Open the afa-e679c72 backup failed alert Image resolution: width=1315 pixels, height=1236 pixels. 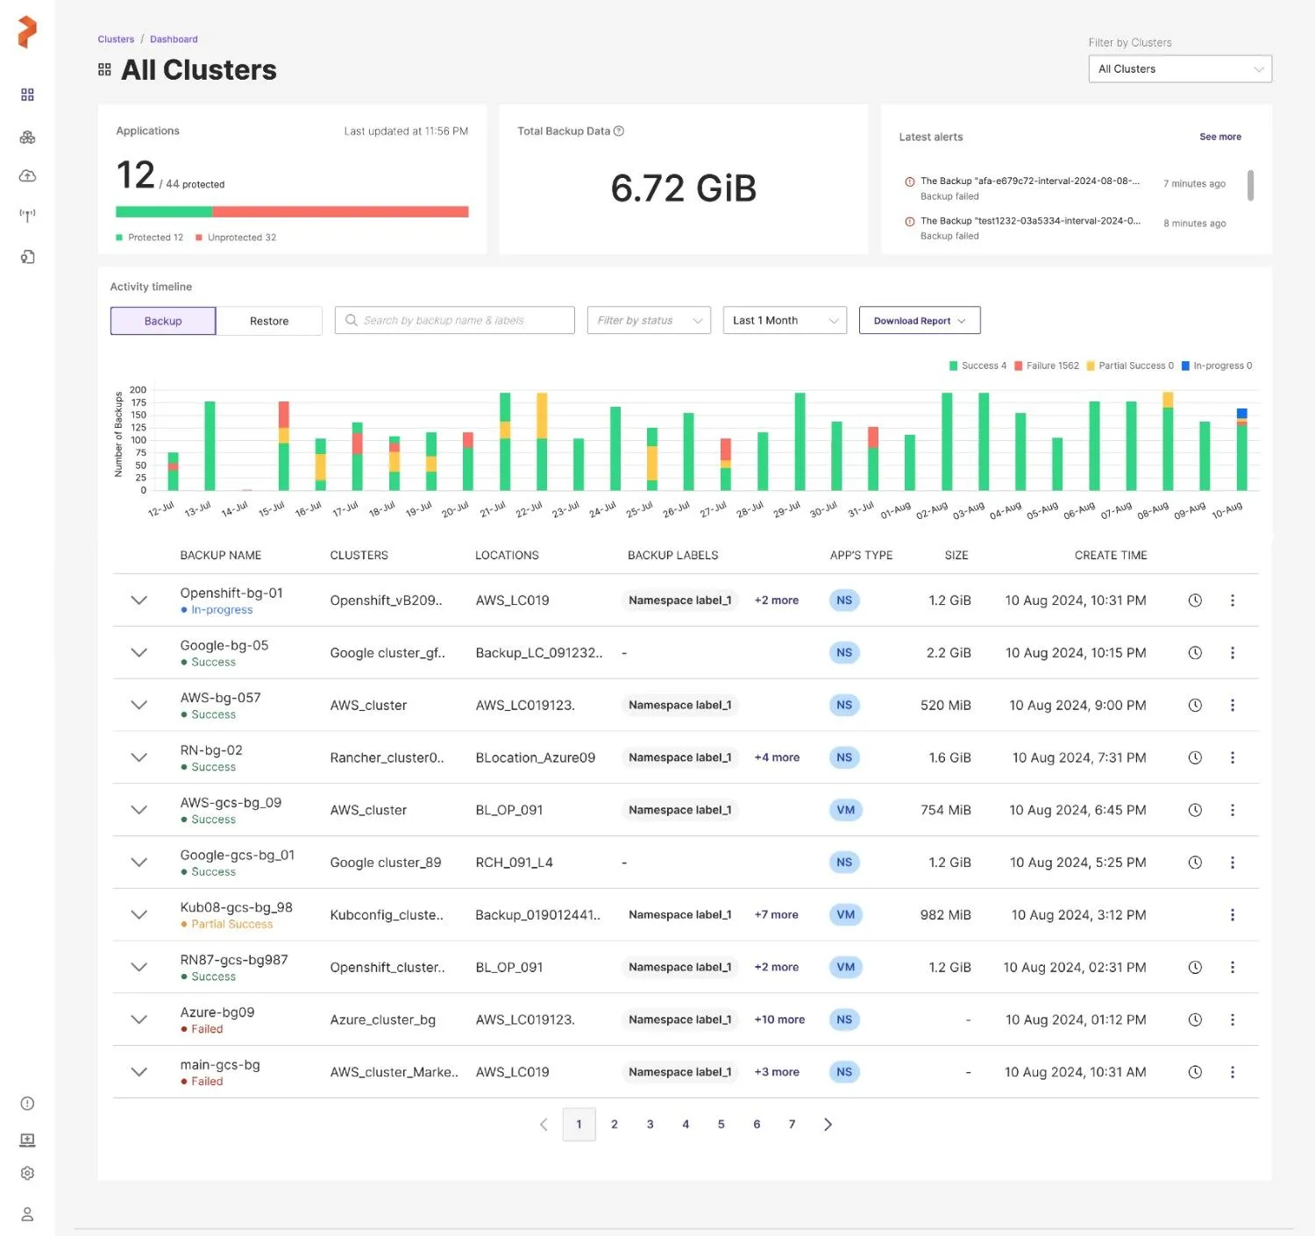tap(1065, 188)
